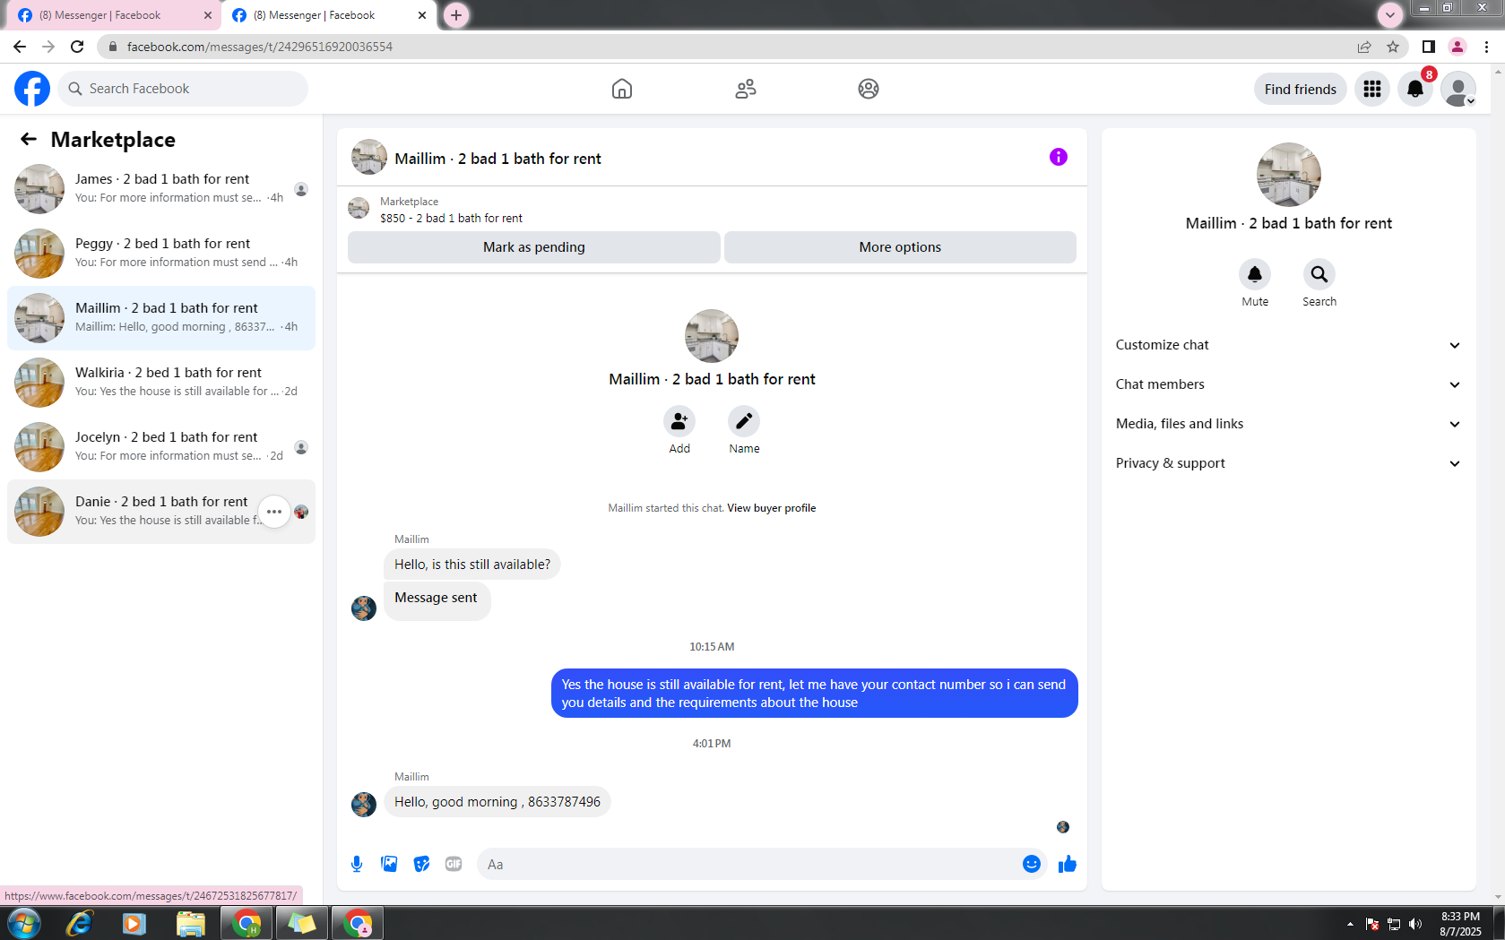Expand Customize chat section

tap(1289, 345)
